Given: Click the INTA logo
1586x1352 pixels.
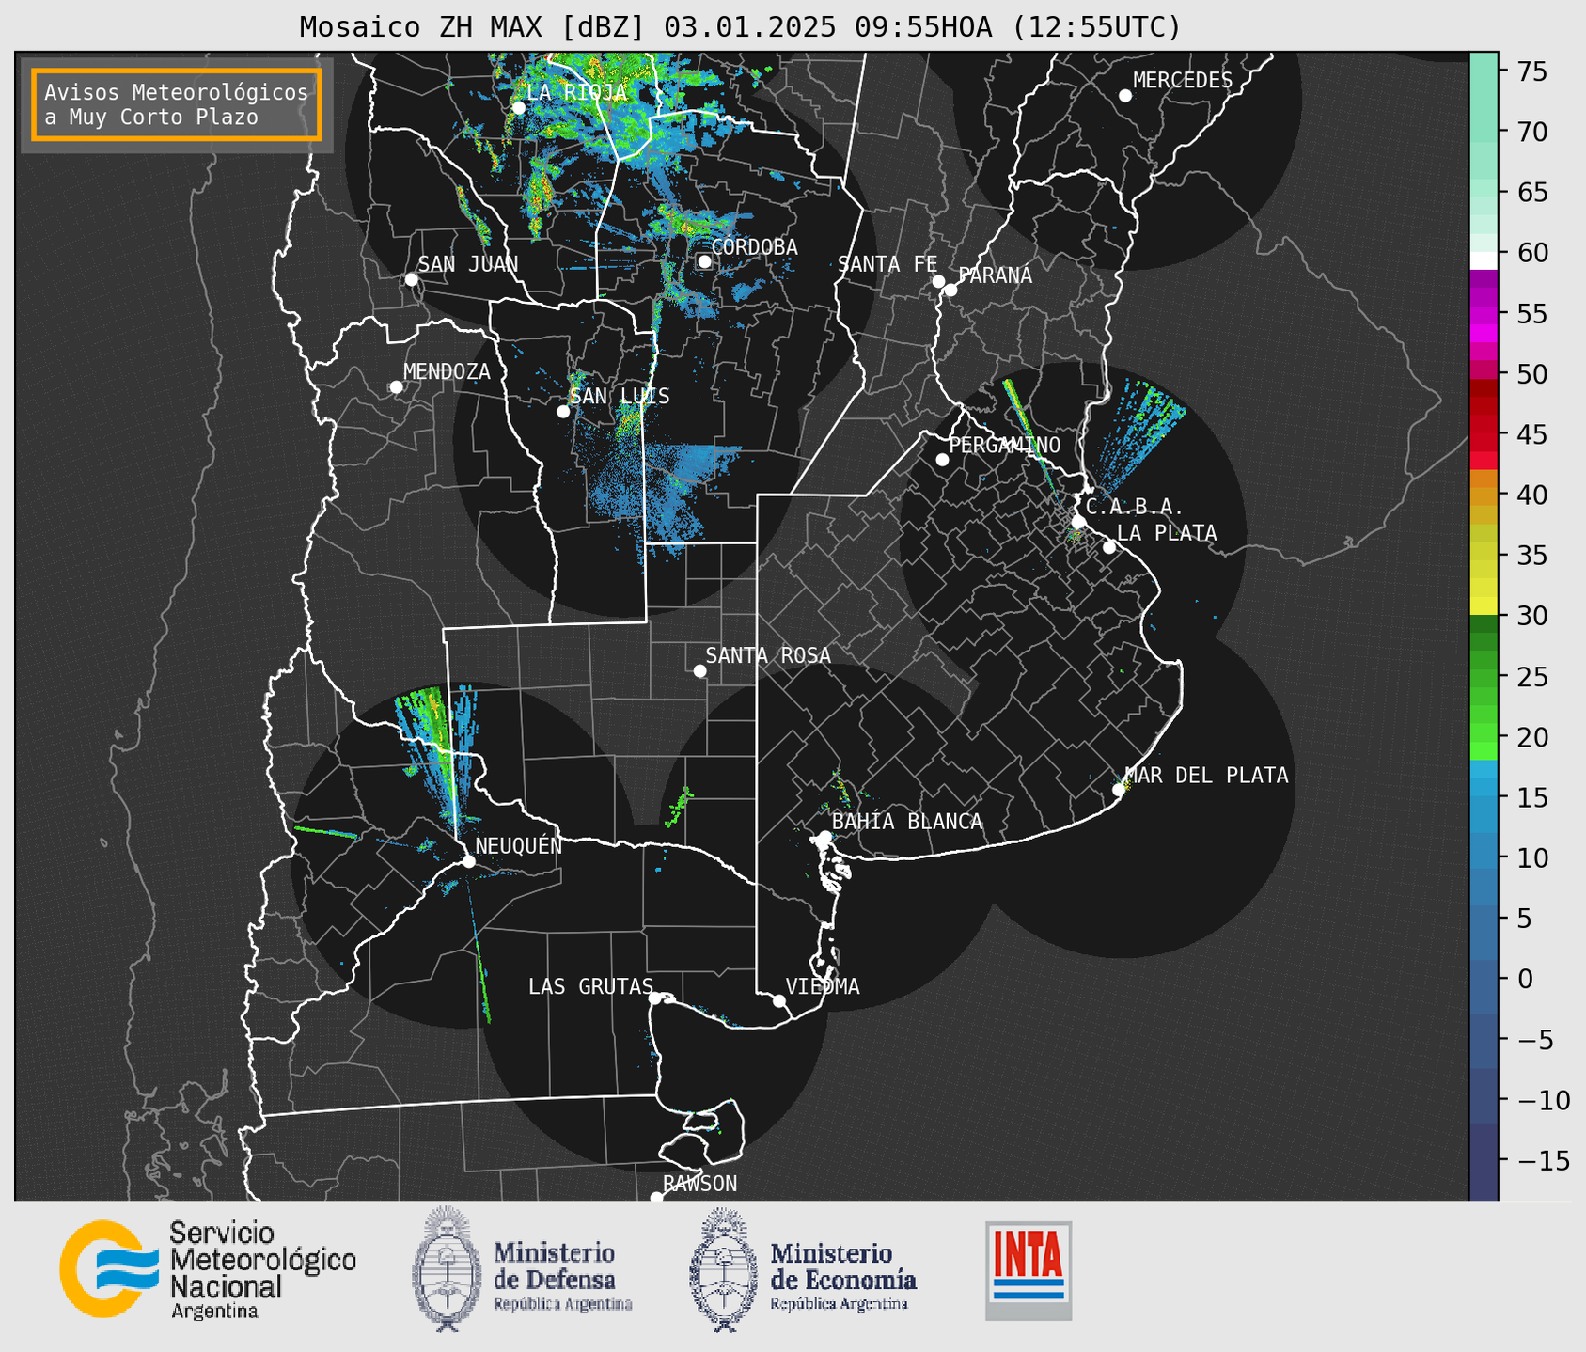Looking at the screenshot, I should point(1029,1270).
